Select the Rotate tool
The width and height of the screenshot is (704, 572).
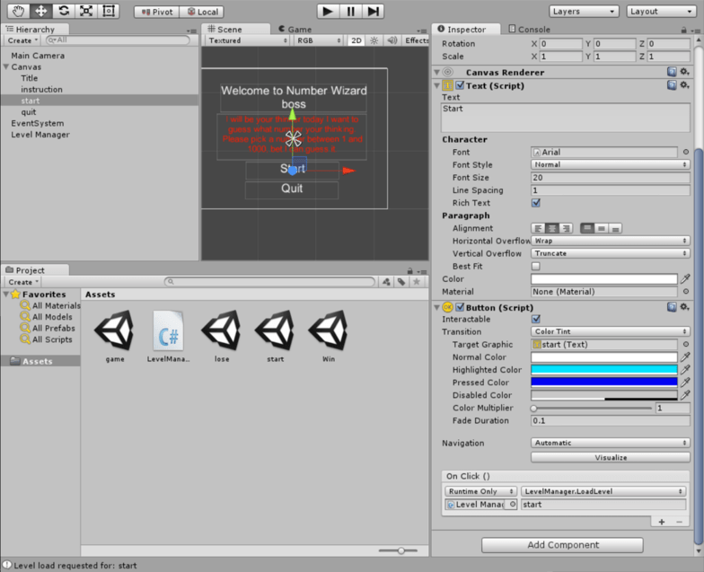63,11
